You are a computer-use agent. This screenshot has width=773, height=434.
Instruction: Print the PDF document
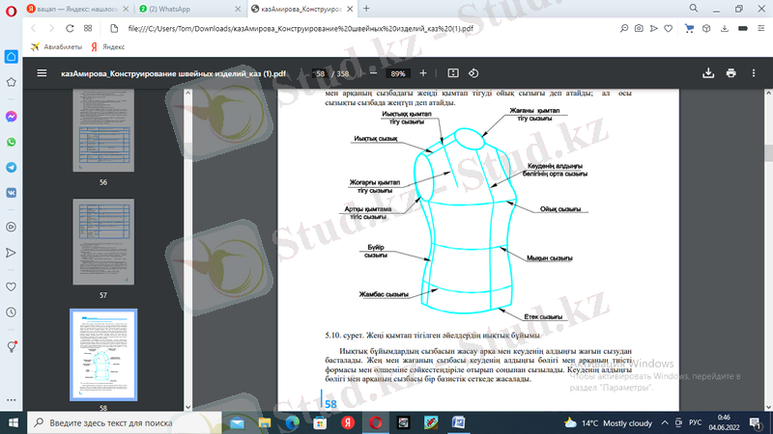731,73
